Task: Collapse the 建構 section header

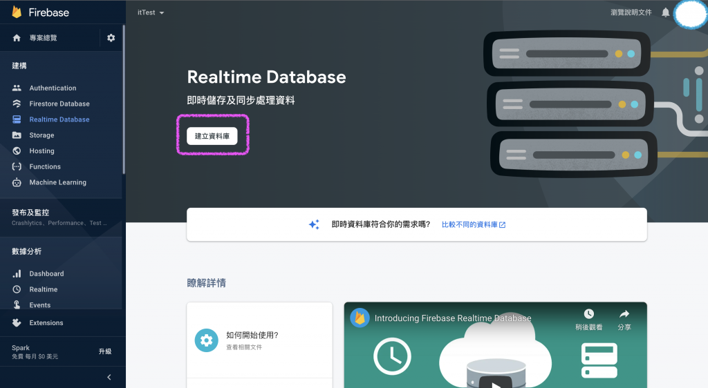Action: [x=19, y=66]
